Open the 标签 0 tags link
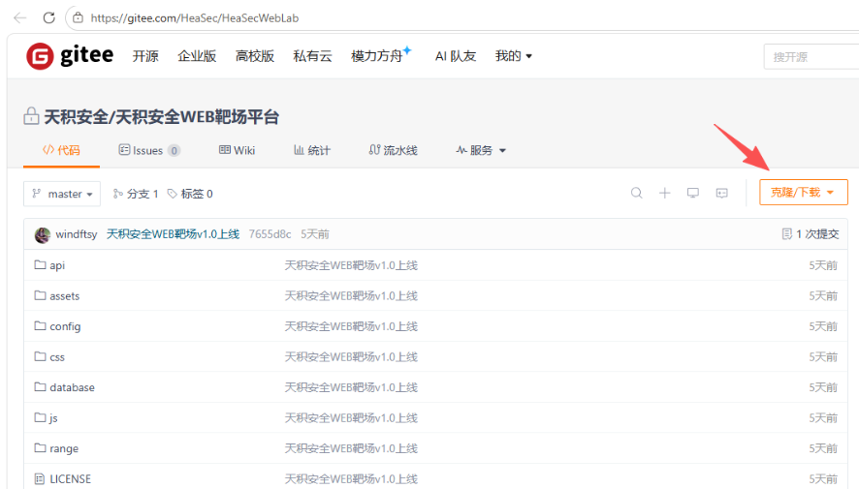Screen dimensions: 859x489 tap(190, 194)
